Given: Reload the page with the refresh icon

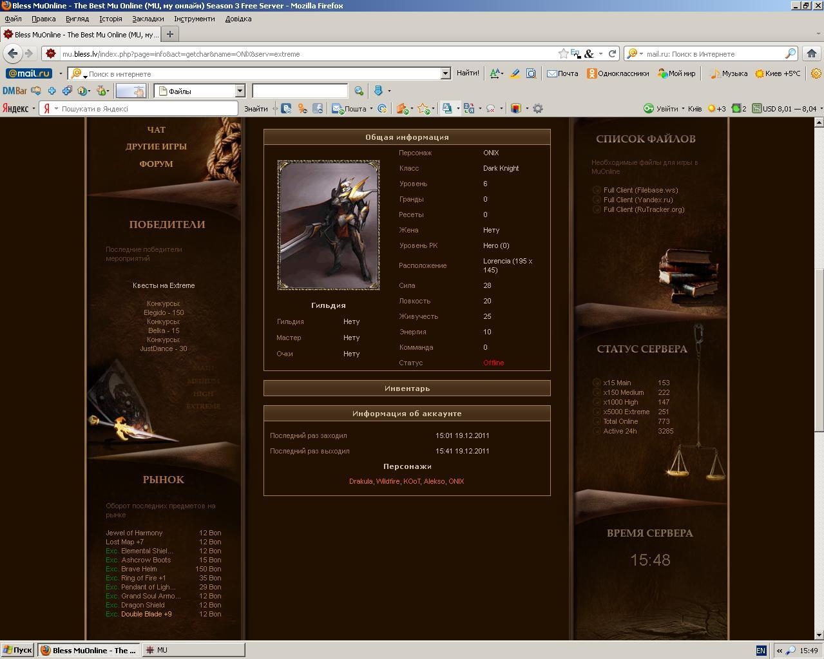Looking at the screenshot, I should [612, 53].
